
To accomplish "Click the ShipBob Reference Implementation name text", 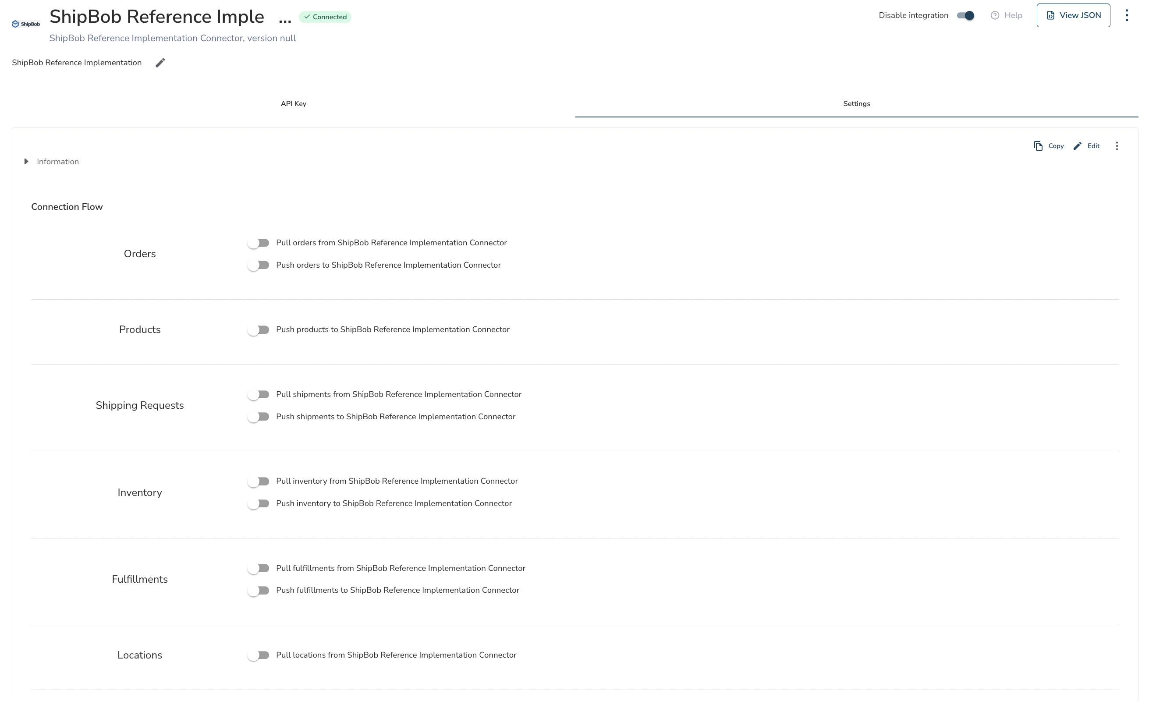I will click(77, 63).
